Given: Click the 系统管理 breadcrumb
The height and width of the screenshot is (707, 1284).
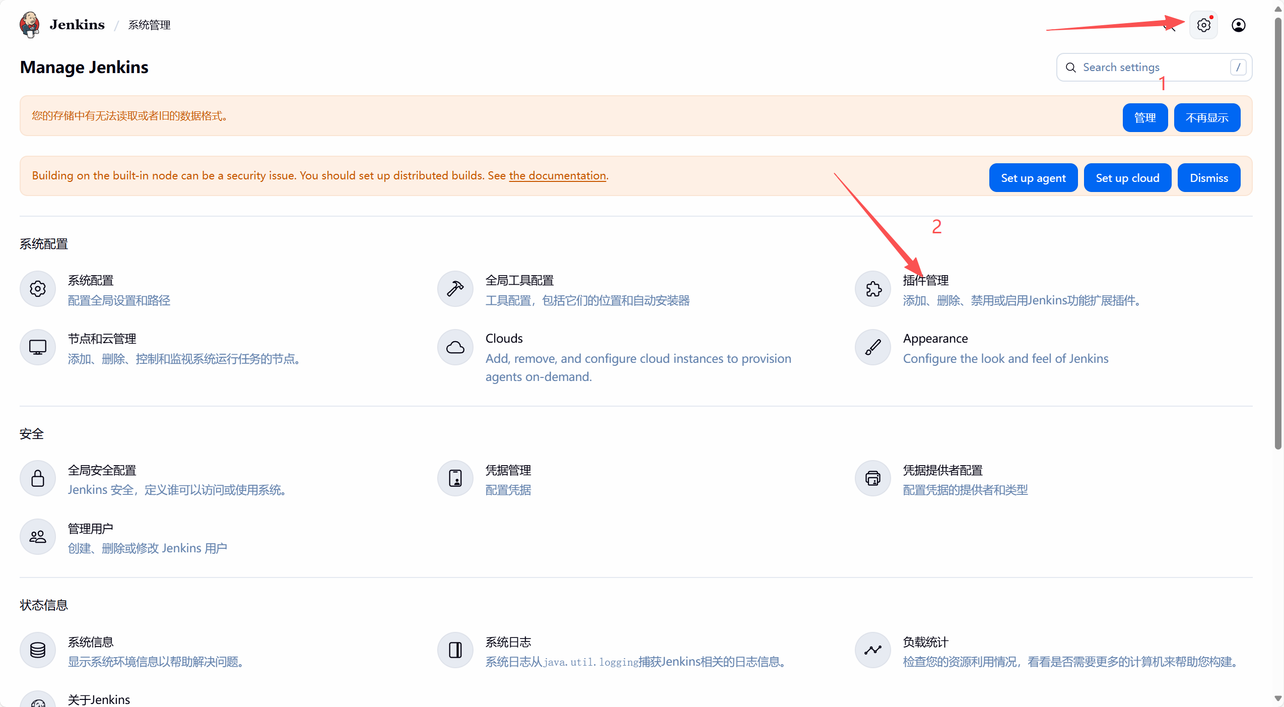Looking at the screenshot, I should coord(149,25).
